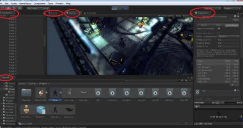Viewport: 243px width, 128px height.
Task: Open the GameObject menu
Action: coord(25,3)
